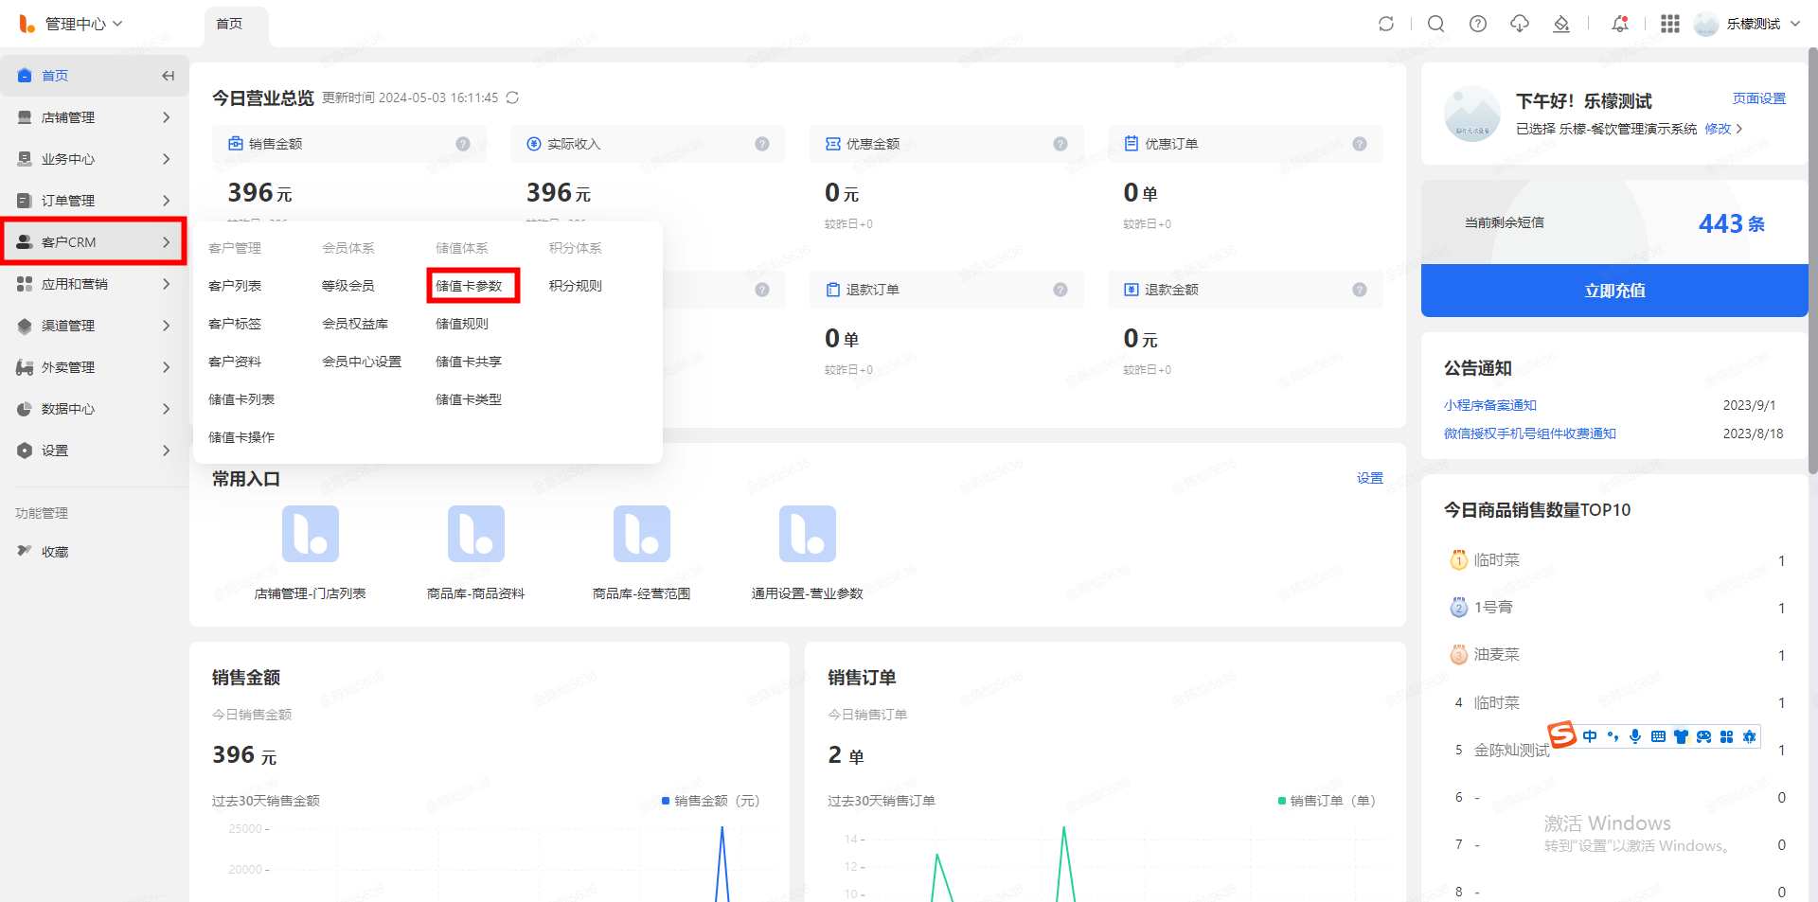Refresh 今日营业总览 update time icon
The height and width of the screenshot is (902, 1818).
click(x=512, y=97)
